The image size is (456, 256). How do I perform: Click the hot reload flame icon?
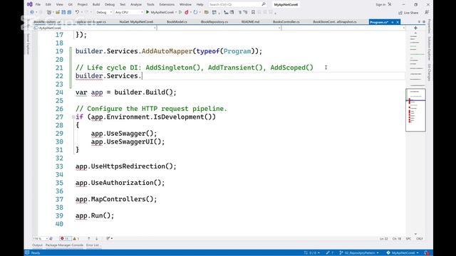click(187, 13)
